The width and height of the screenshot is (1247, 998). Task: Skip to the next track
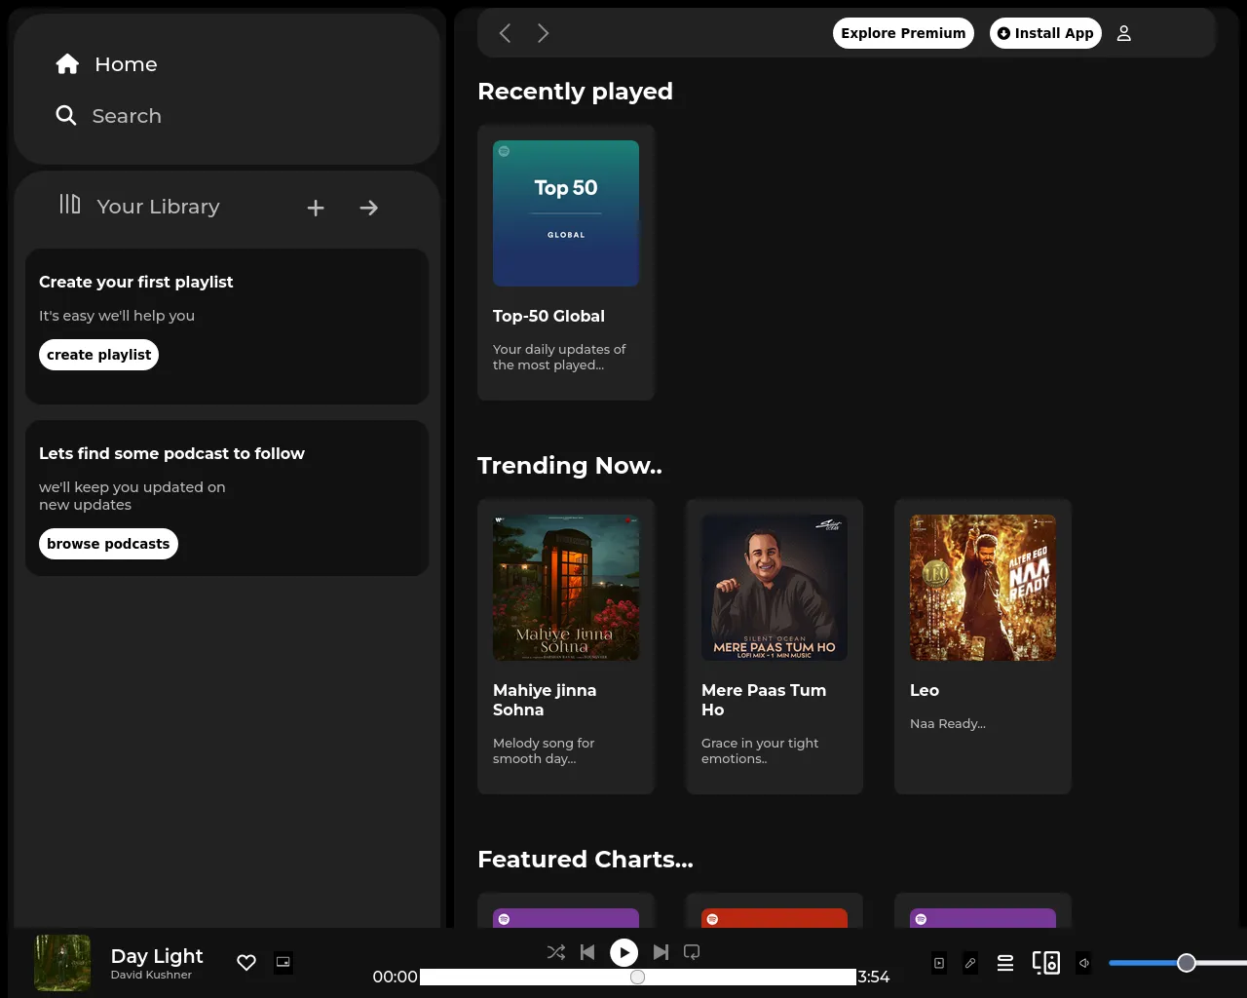coord(661,952)
